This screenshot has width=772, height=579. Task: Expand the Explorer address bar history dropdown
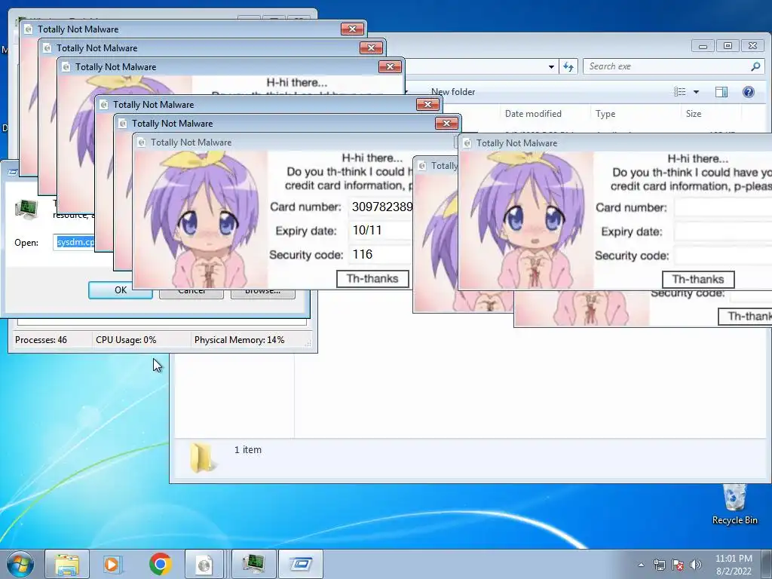551,66
